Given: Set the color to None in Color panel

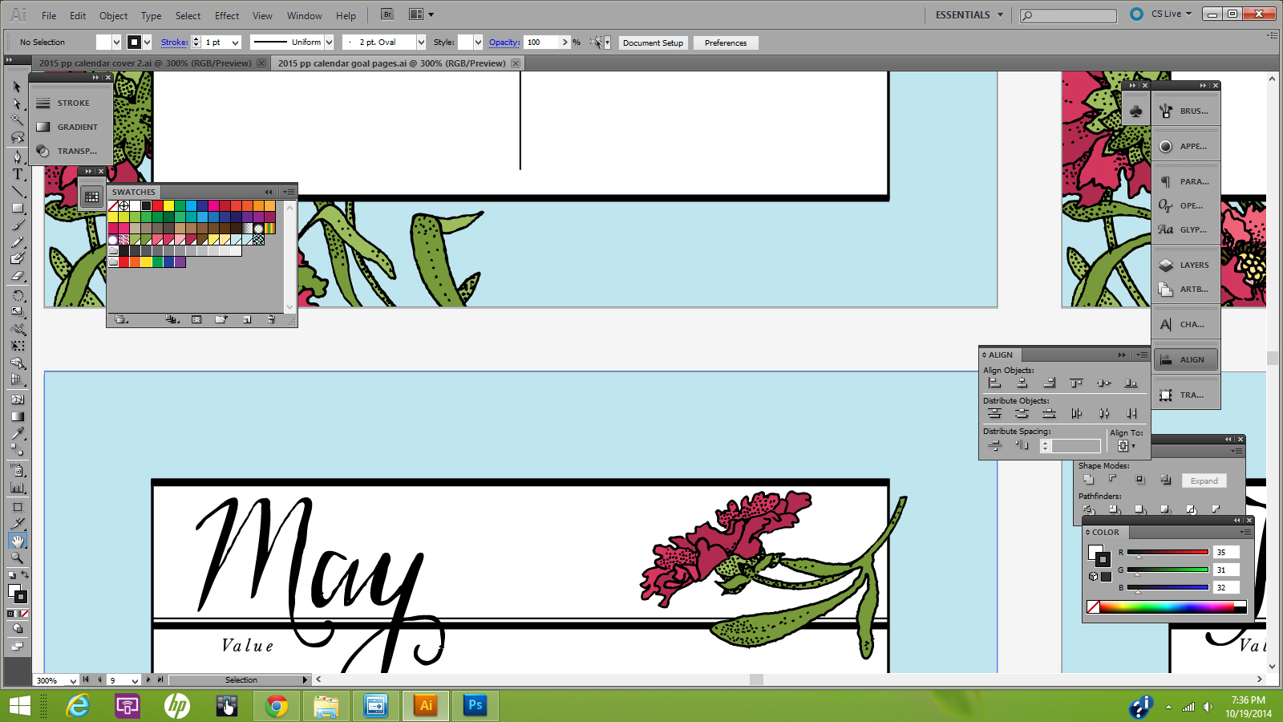Looking at the screenshot, I should pos(1093,607).
